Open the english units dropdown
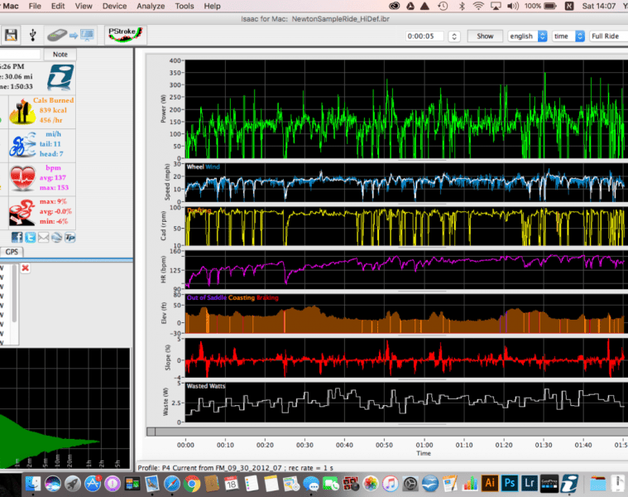This screenshot has width=628, height=497. tap(528, 36)
